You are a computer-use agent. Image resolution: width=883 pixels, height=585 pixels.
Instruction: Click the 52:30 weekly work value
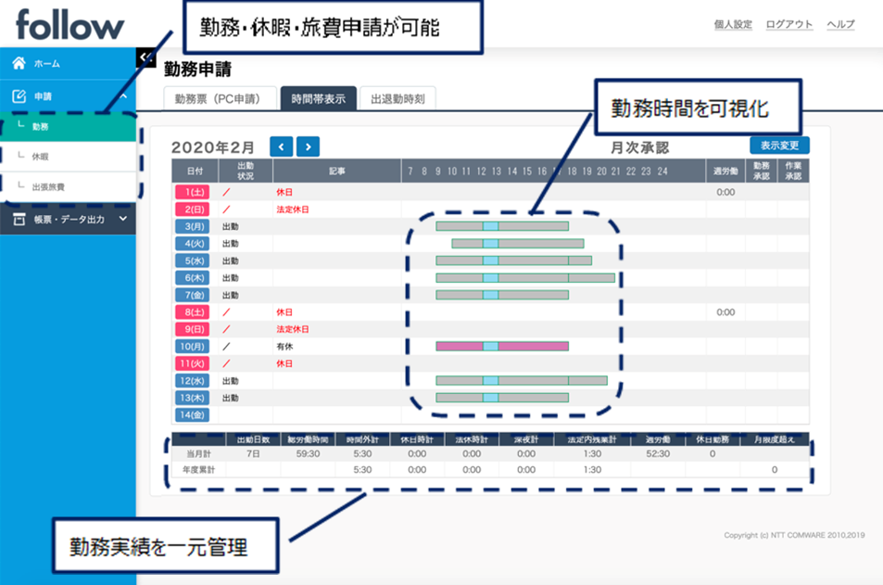(x=658, y=453)
